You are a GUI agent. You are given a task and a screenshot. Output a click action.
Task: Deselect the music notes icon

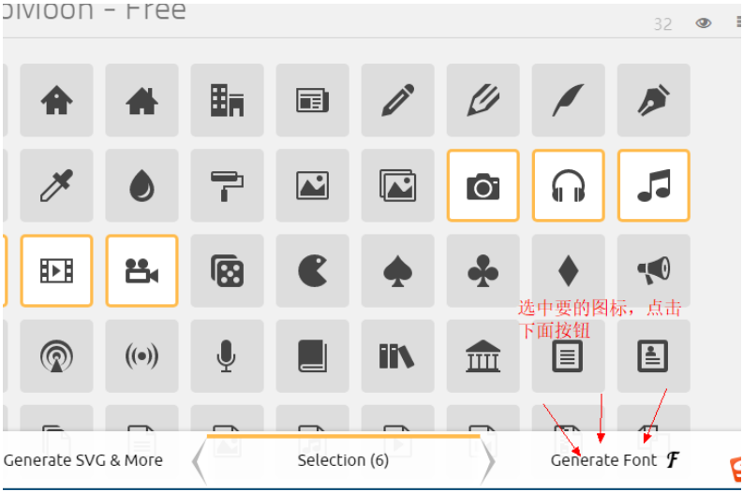(x=653, y=185)
